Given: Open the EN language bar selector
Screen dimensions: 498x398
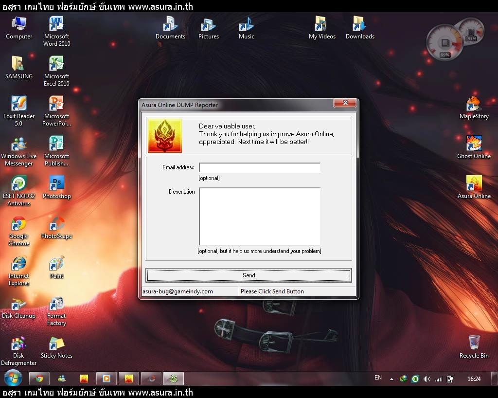Looking at the screenshot, I should (x=378, y=378).
